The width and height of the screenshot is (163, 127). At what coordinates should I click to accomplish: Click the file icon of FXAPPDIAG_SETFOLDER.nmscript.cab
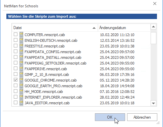(21, 63)
